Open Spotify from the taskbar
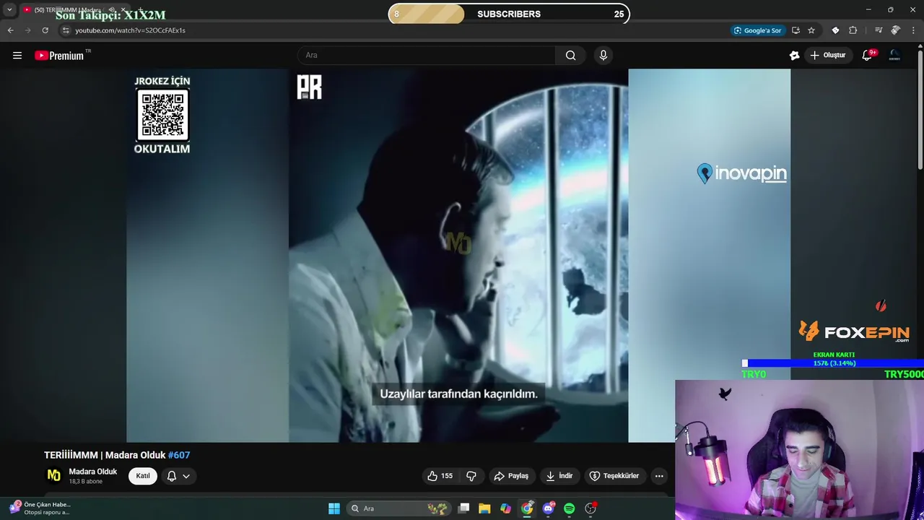 (x=569, y=508)
